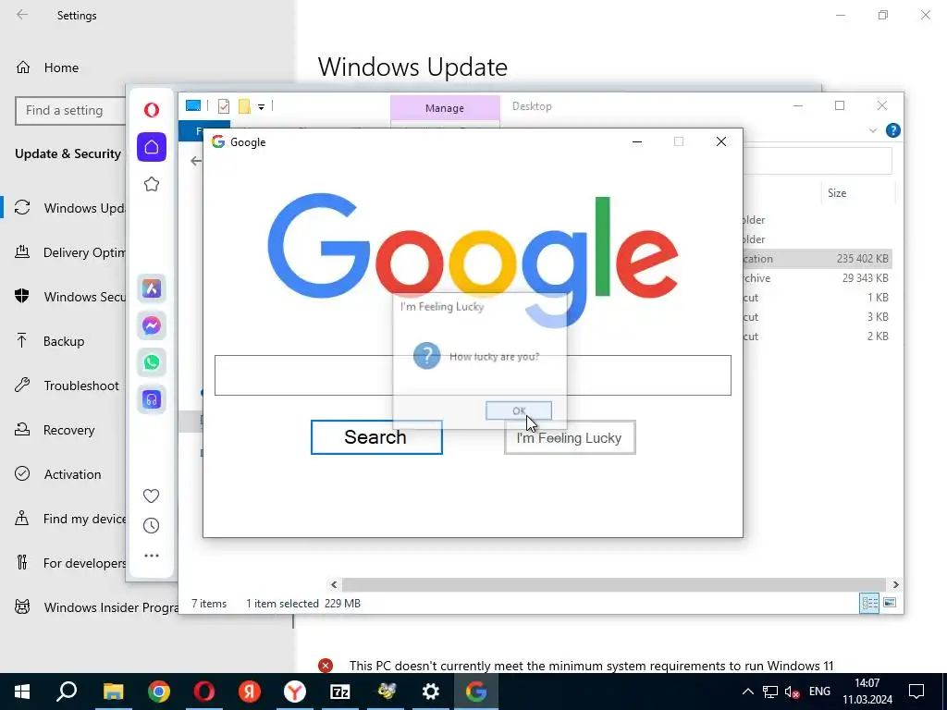Click the I'm Feeling Lucky button
This screenshot has width=947, height=710.
[x=570, y=437]
